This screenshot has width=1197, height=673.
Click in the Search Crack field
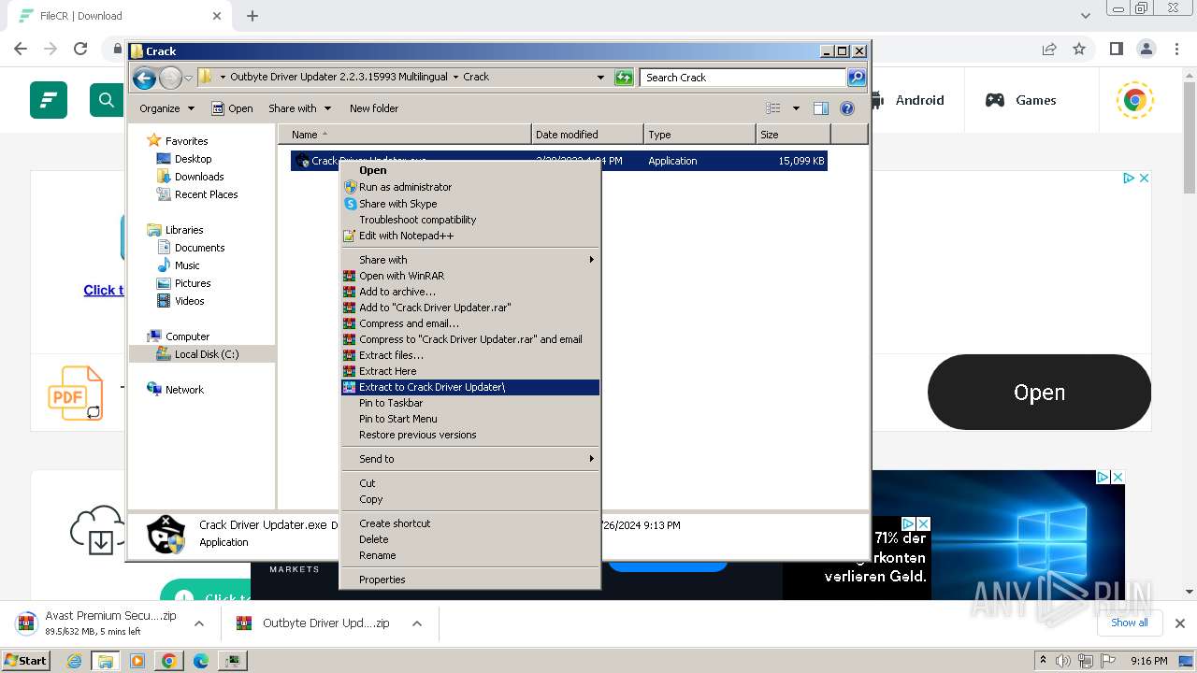pyautogui.click(x=743, y=78)
